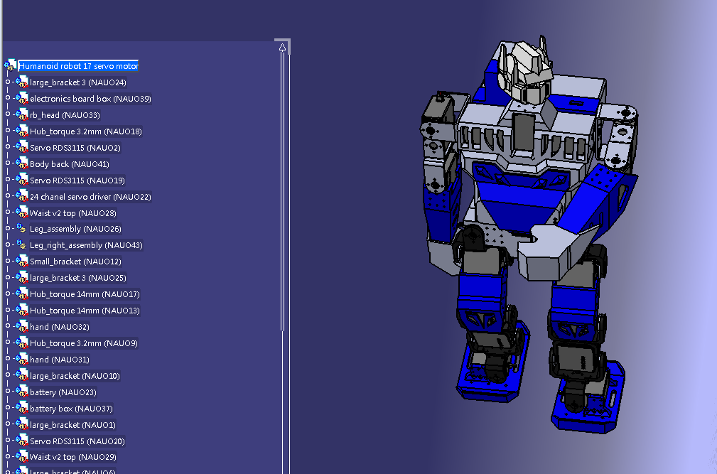The height and width of the screenshot is (474, 717).
Task: Expand the rb_head (NAUO33) node
Action: [x=8, y=114]
